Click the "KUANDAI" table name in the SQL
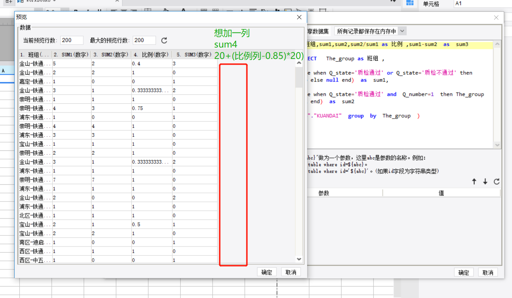This screenshot has width=512, height=298. click(x=327, y=116)
